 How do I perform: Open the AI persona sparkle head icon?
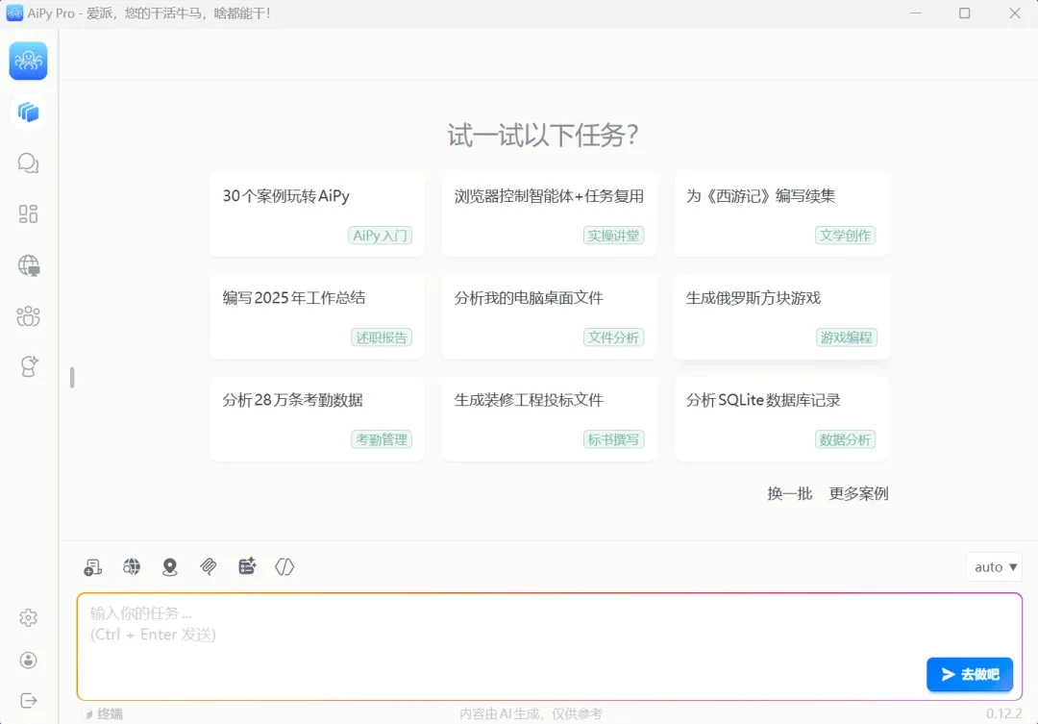point(29,366)
